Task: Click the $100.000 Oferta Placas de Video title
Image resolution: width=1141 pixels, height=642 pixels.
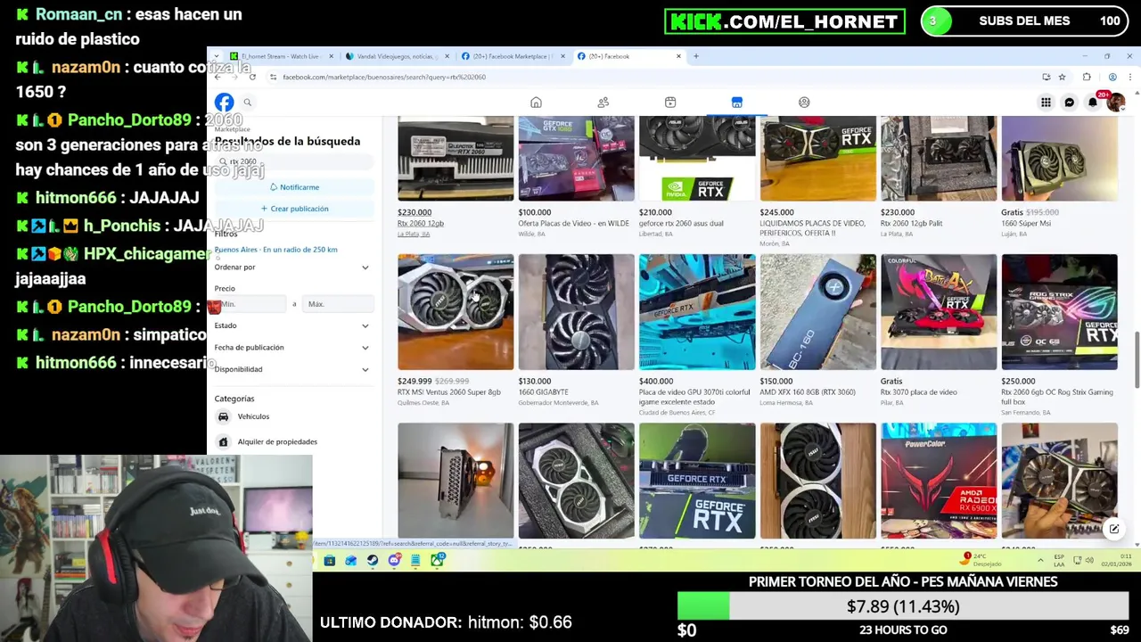Action: click(573, 224)
